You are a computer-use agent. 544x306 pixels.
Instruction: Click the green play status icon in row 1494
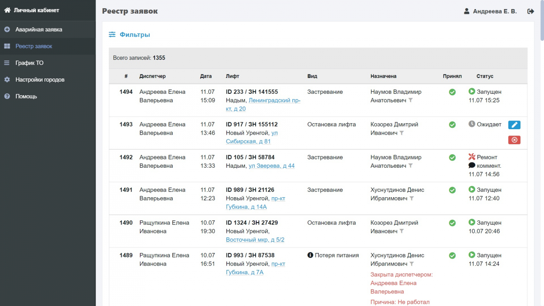point(472,92)
